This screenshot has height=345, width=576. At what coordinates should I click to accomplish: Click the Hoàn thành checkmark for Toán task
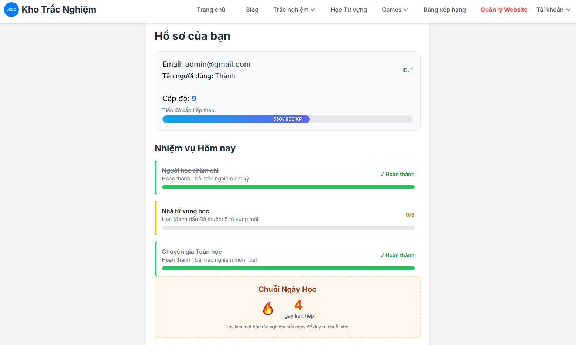click(397, 255)
